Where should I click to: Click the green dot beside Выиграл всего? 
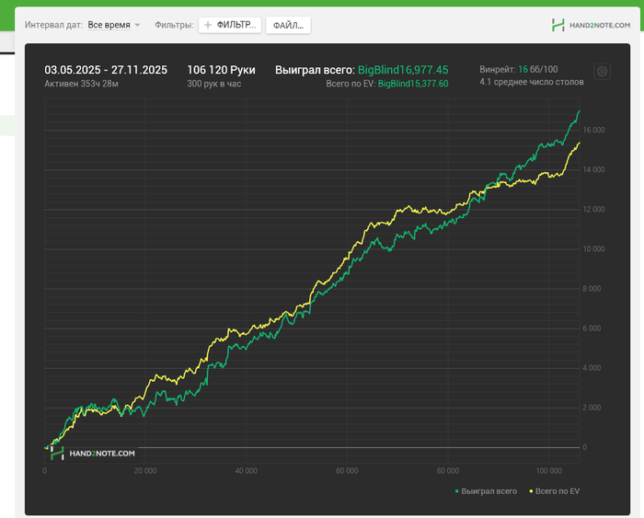[456, 491]
